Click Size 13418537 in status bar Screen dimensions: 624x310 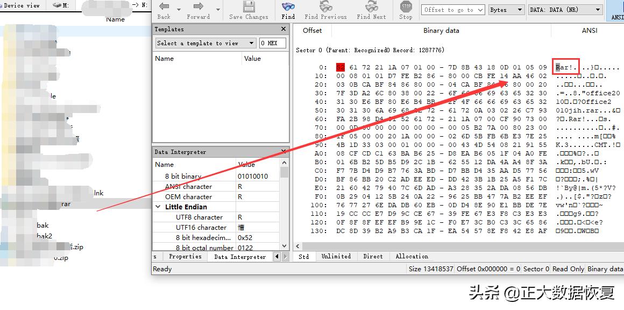point(431,269)
